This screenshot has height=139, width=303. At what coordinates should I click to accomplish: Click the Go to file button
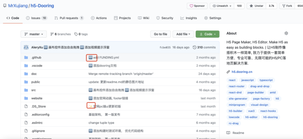[160, 34]
